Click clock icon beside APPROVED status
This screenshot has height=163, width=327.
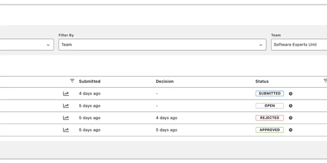point(291,130)
